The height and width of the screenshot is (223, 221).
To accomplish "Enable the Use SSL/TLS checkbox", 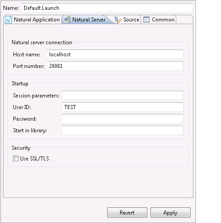I will pos(16,158).
